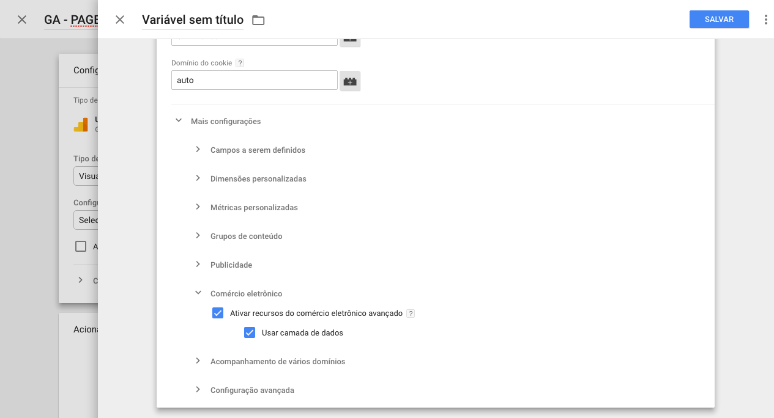Collapse the Comércio eletrônico section

[x=198, y=293]
